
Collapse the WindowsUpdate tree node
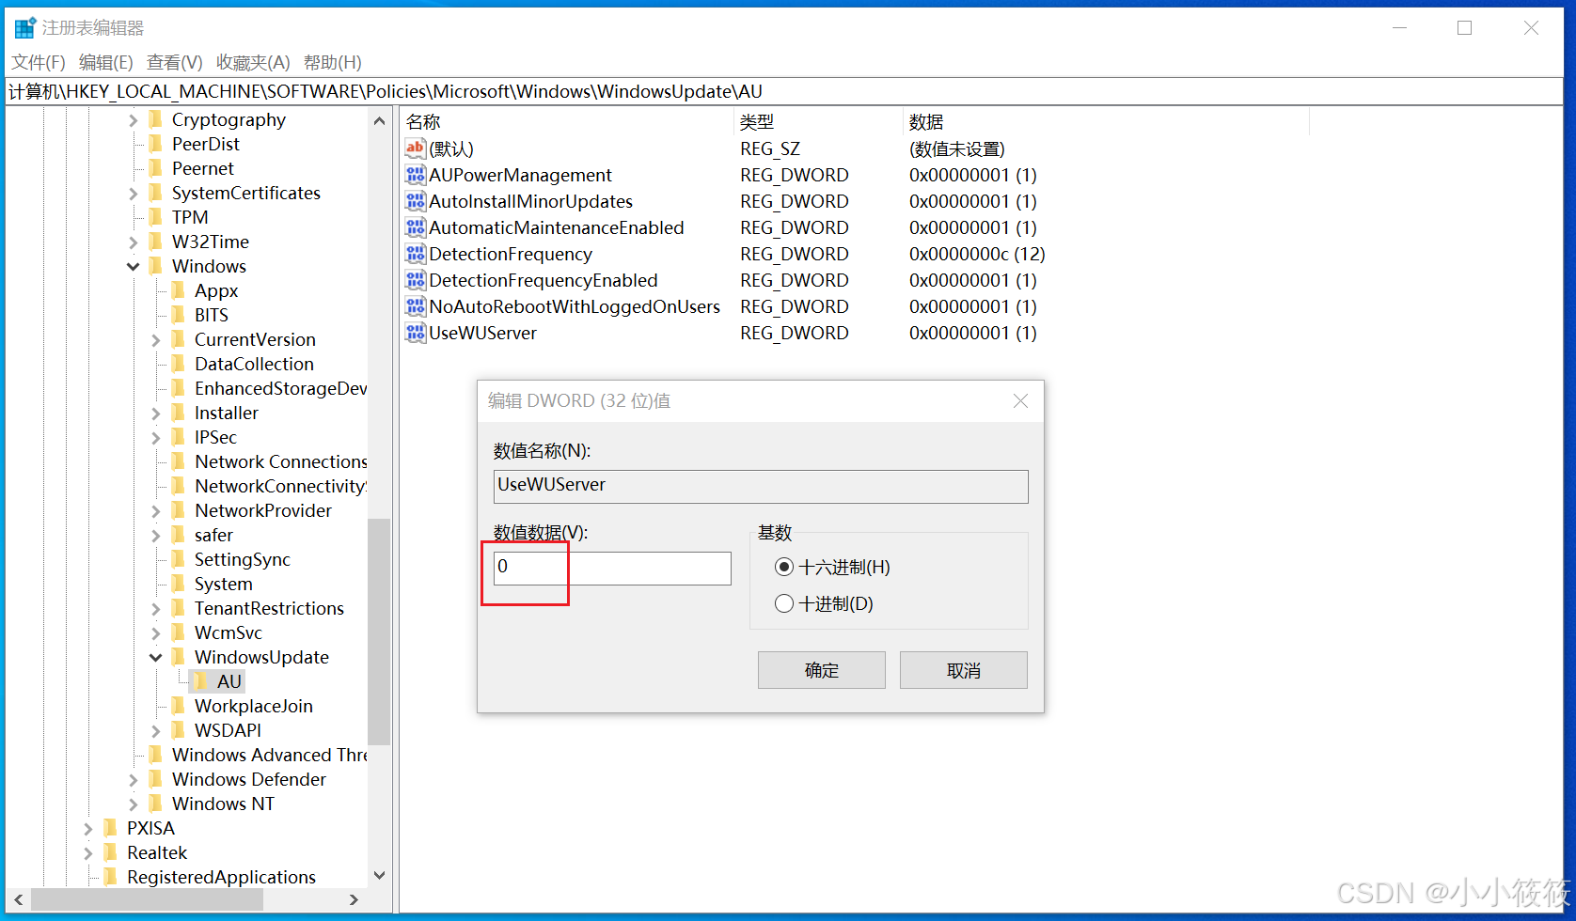(155, 657)
